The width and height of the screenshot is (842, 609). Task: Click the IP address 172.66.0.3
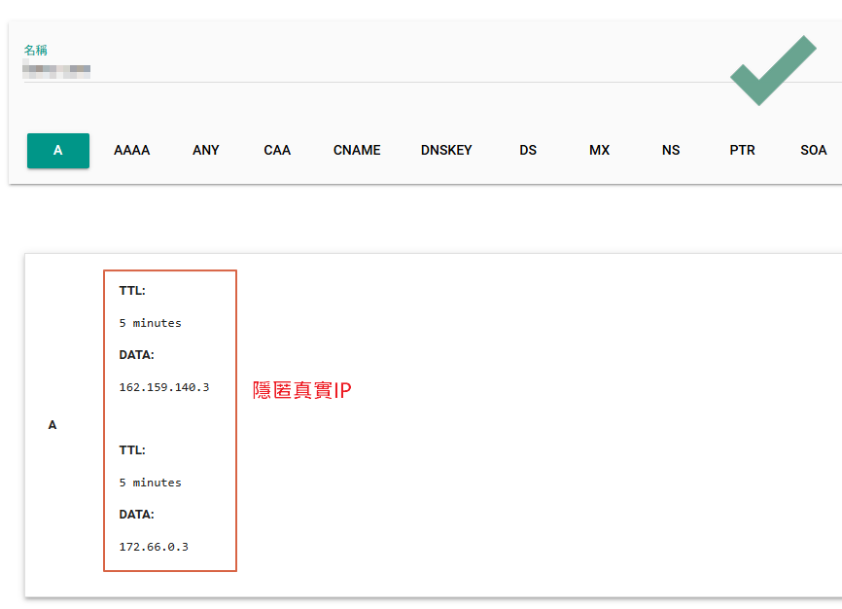click(x=154, y=547)
